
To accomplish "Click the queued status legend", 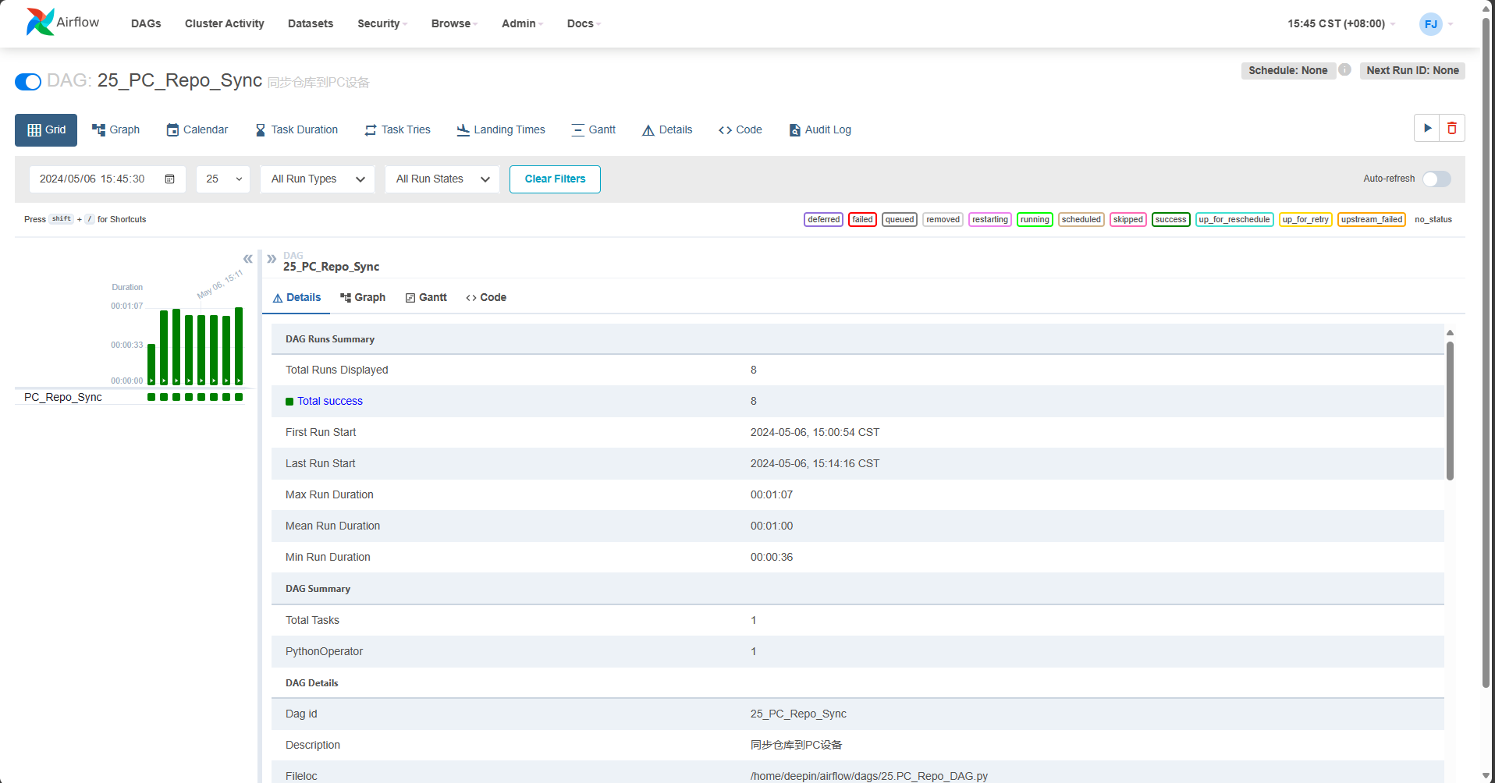I will click(899, 219).
